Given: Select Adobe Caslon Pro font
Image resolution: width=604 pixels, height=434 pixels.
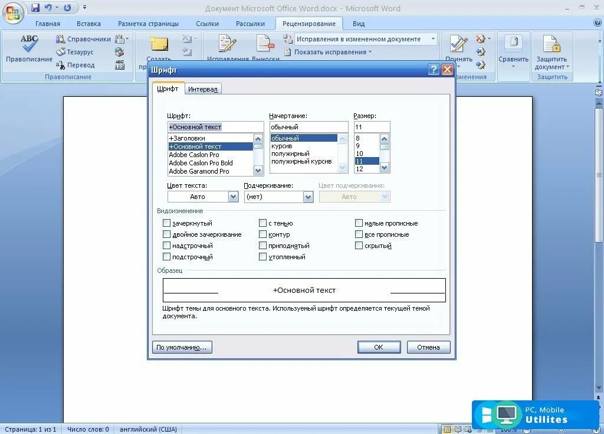Looking at the screenshot, I should point(211,155).
